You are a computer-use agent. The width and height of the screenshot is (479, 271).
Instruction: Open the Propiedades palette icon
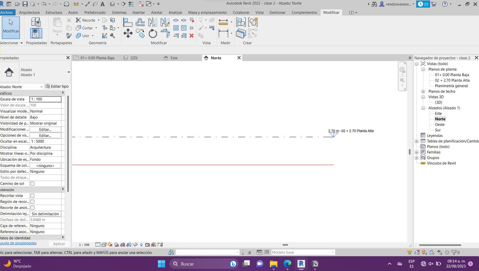point(36,33)
